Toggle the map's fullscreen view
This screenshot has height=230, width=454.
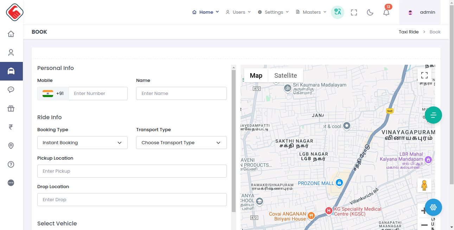424,75
